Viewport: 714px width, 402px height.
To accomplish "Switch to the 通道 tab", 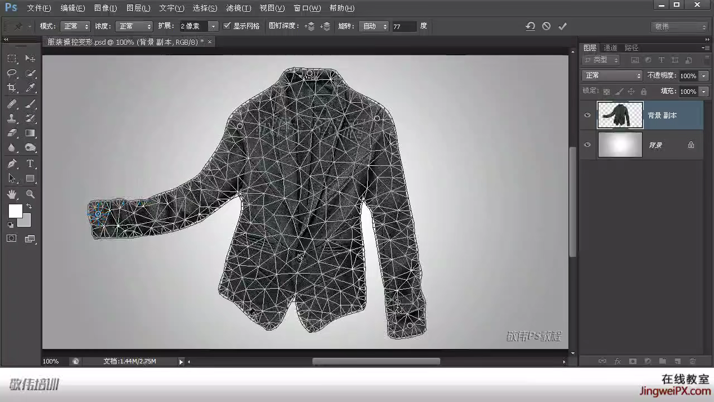I will (611, 48).
